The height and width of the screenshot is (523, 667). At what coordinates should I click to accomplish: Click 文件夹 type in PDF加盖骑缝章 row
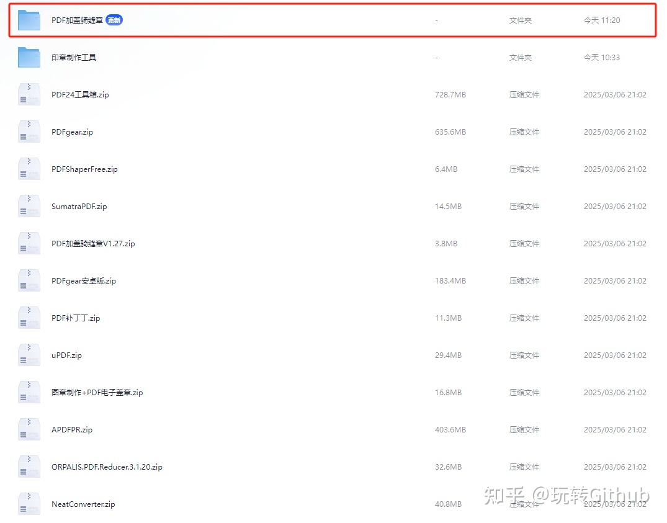point(520,20)
